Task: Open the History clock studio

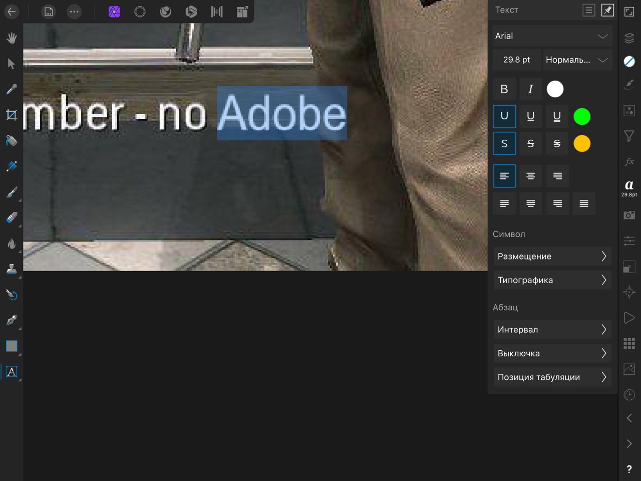Action: coord(629,395)
